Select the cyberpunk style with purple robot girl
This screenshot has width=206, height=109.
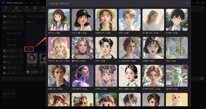[82, 75]
